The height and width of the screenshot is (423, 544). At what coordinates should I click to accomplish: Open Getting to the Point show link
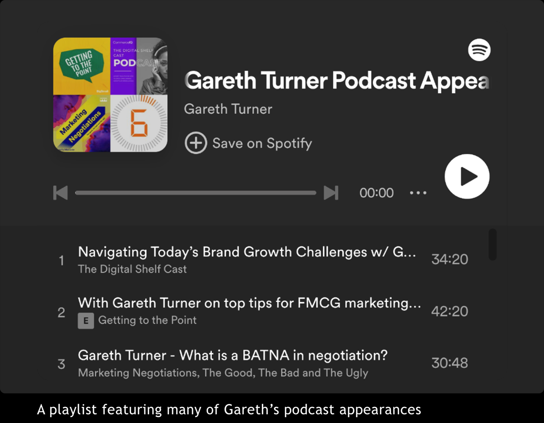147,320
